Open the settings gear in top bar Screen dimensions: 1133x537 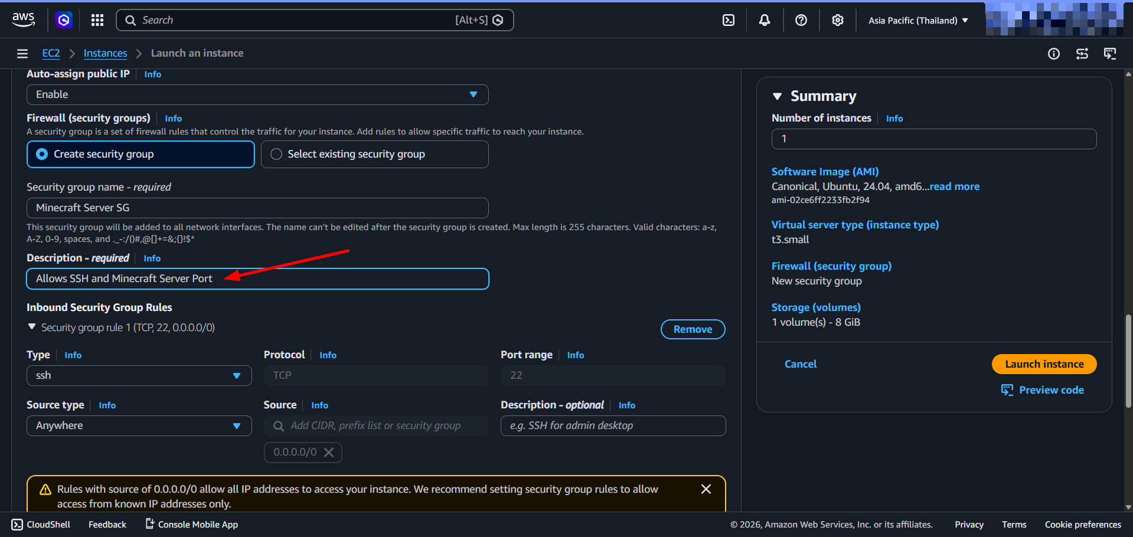coord(838,20)
